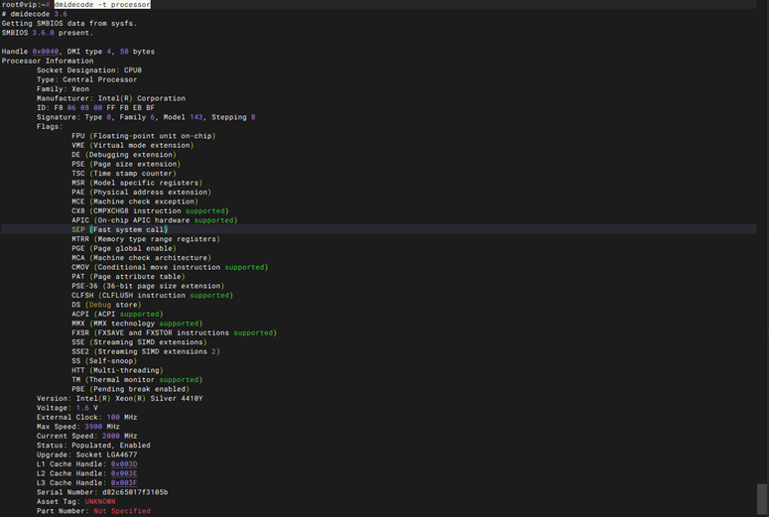Click serial number 'd82c65017f3105b'
769x517 pixels.
click(135, 492)
